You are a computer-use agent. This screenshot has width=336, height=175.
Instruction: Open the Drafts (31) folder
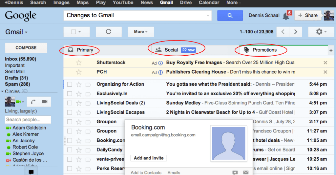click(x=16, y=78)
